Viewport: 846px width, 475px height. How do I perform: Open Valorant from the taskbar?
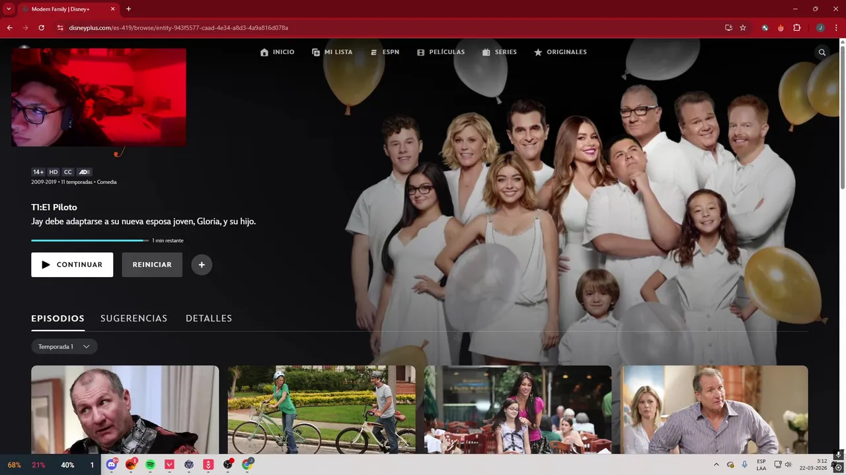(170, 464)
